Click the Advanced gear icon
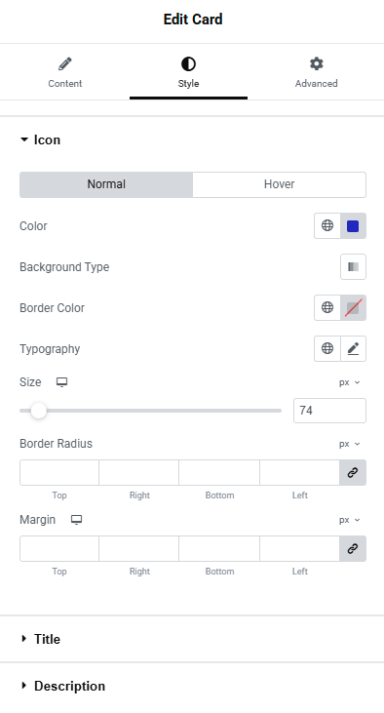Image resolution: width=384 pixels, height=713 pixels. coord(317,63)
